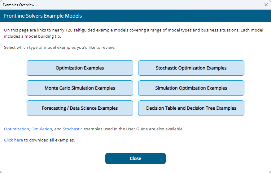Screen dimensions: 271x173
Task: Follow the Stochastic User Guide link
Action: (x=72, y=129)
